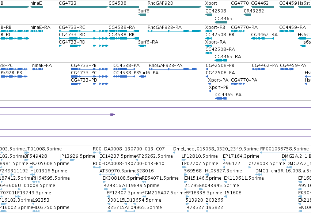
Task: Open the EK205608.5prime EST
Action: 31,167
